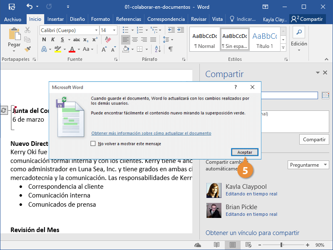Click the Pegar clipboard icon
This screenshot has height=250, width=333.
pos(15,34)
